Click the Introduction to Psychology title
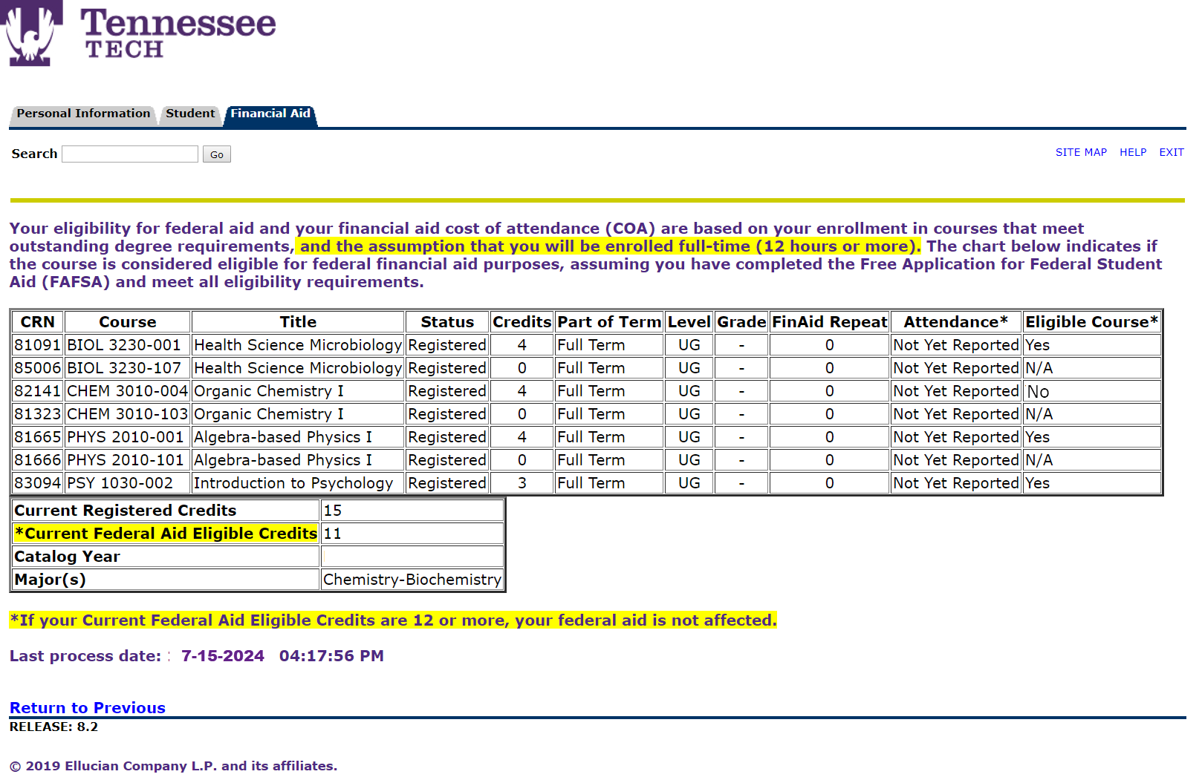 click(x=293, y=483)
